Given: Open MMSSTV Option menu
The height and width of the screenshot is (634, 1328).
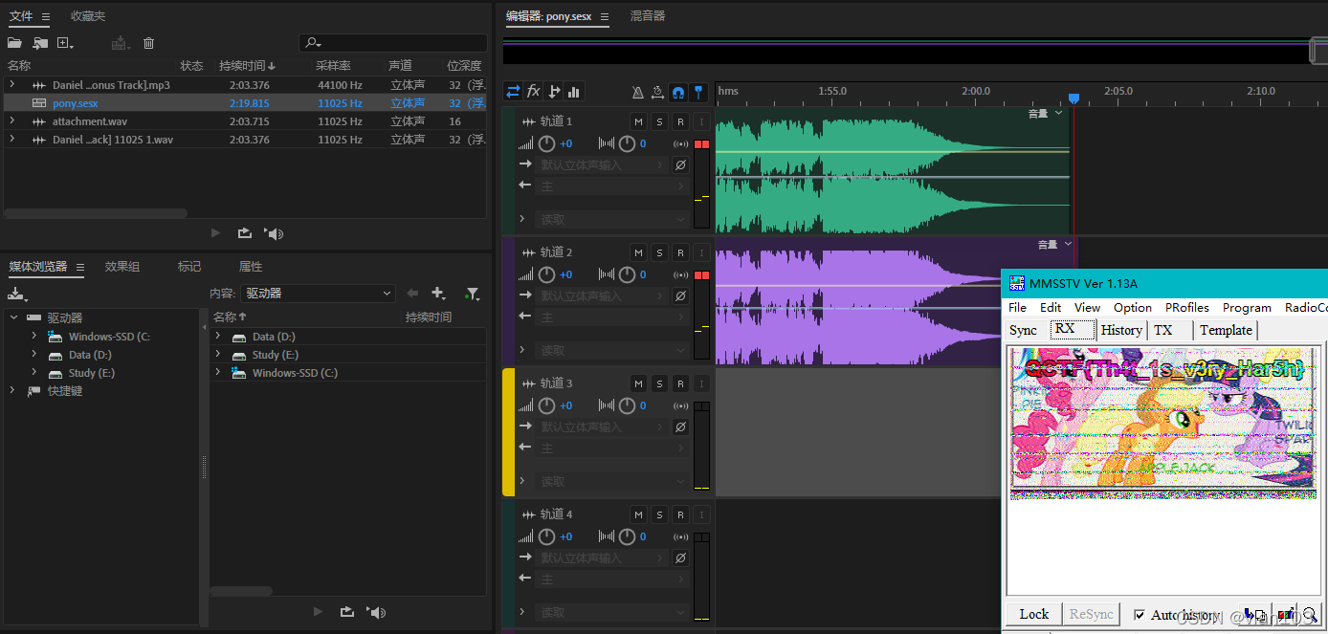Looking at the screenshot, I should click(x=1133, y=308).
